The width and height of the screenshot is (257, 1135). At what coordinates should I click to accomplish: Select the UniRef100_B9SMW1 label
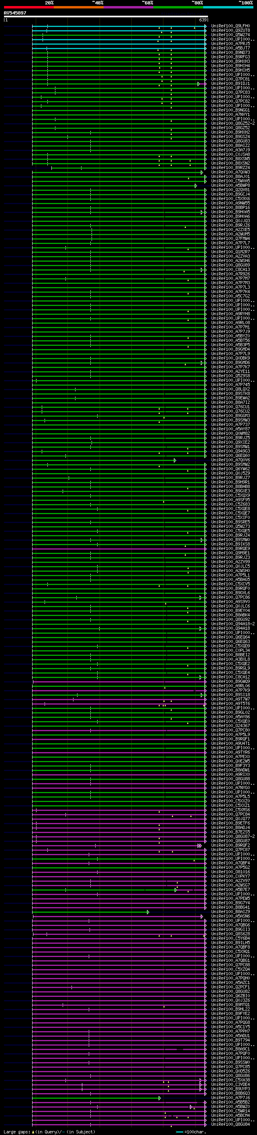point(230,447)
